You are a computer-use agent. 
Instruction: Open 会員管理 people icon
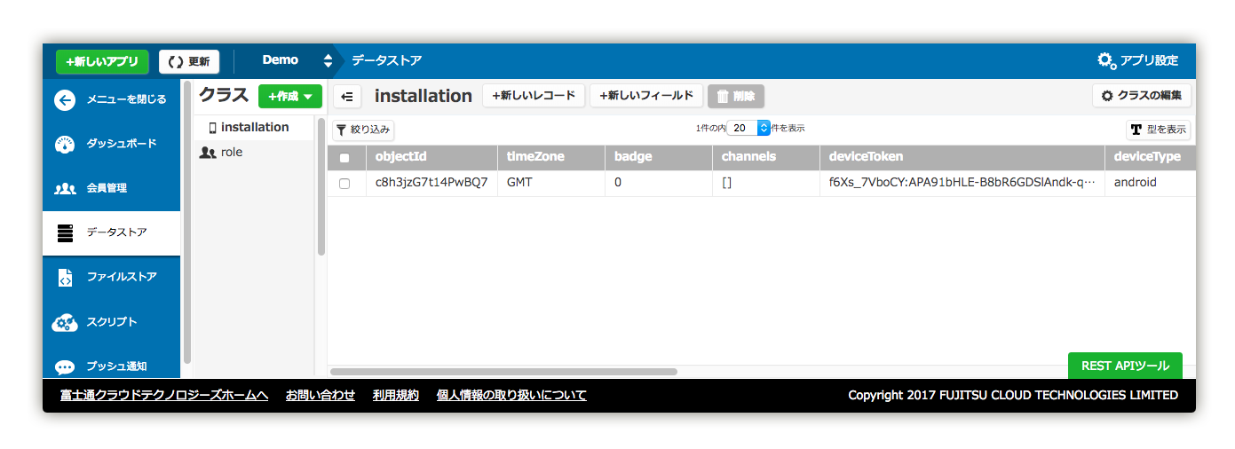pos(65,188)
